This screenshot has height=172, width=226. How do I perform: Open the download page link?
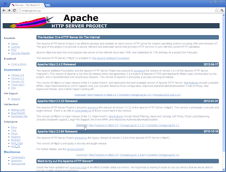click(78, 167)
